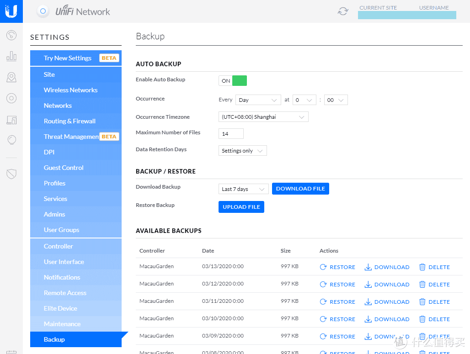Open the Dashboard icon in left sidebar

tap(11, 35)
